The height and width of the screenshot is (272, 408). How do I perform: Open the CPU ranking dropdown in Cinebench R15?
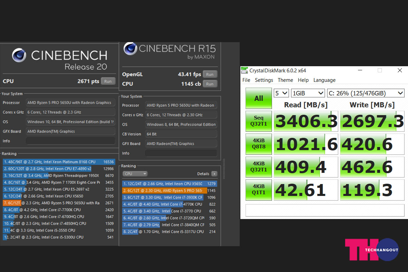135,174
